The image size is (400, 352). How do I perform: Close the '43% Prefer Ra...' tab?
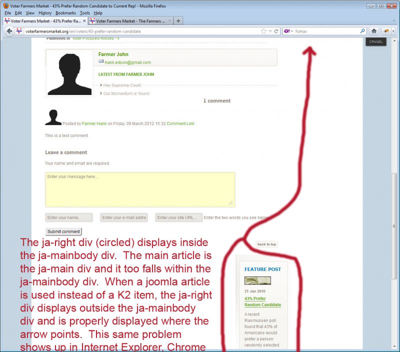[84, 21]
